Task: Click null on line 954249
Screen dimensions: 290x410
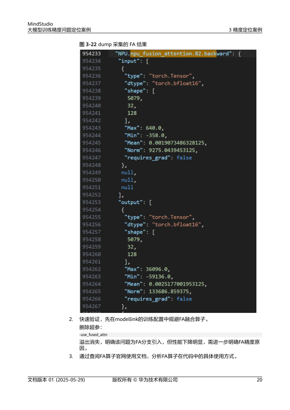Action: pyautogui.click(x=129, y=173)
